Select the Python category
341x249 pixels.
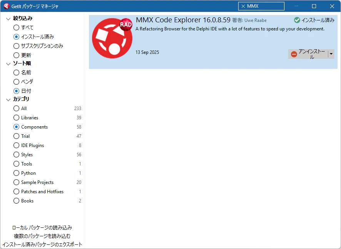pos(16,173)
